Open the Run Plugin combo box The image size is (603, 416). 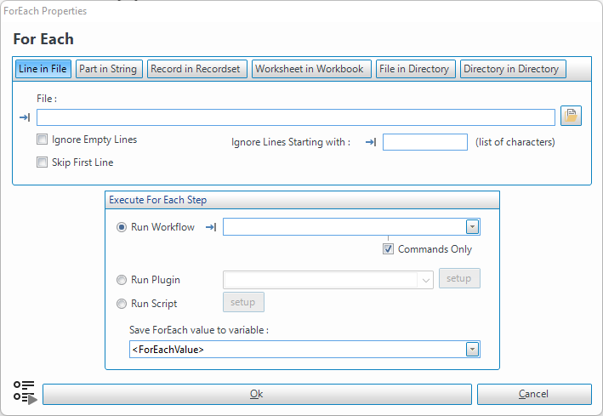[x=425, y=279]
